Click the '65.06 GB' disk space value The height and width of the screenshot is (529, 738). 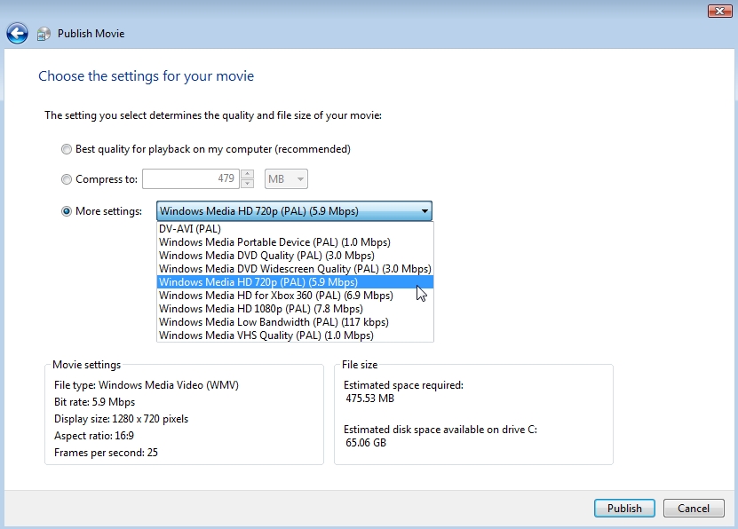point(366,443)
